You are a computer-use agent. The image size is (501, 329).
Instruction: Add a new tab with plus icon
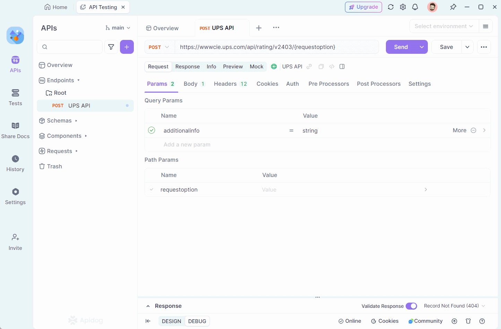click(259, 28)
